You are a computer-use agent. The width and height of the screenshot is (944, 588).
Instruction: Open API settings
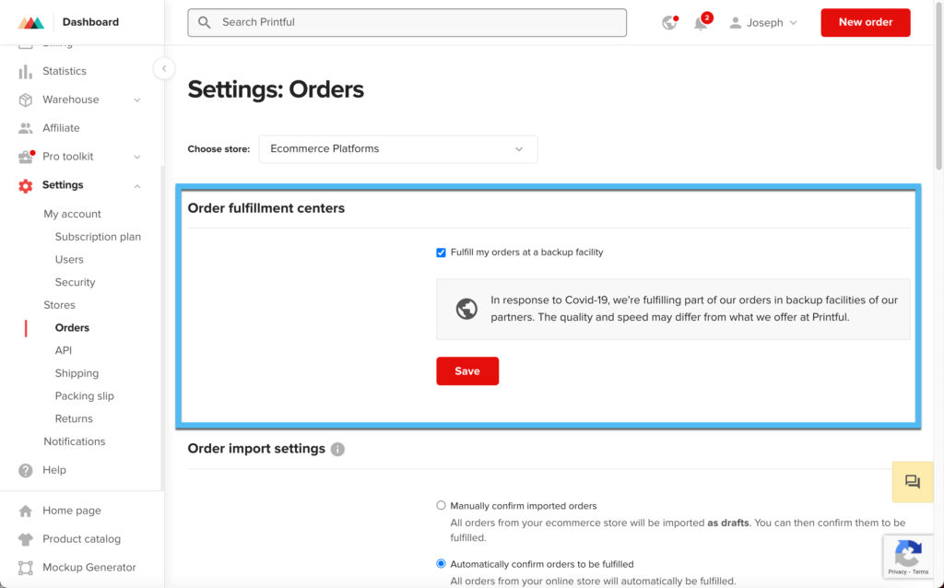[x=64, y=351]
